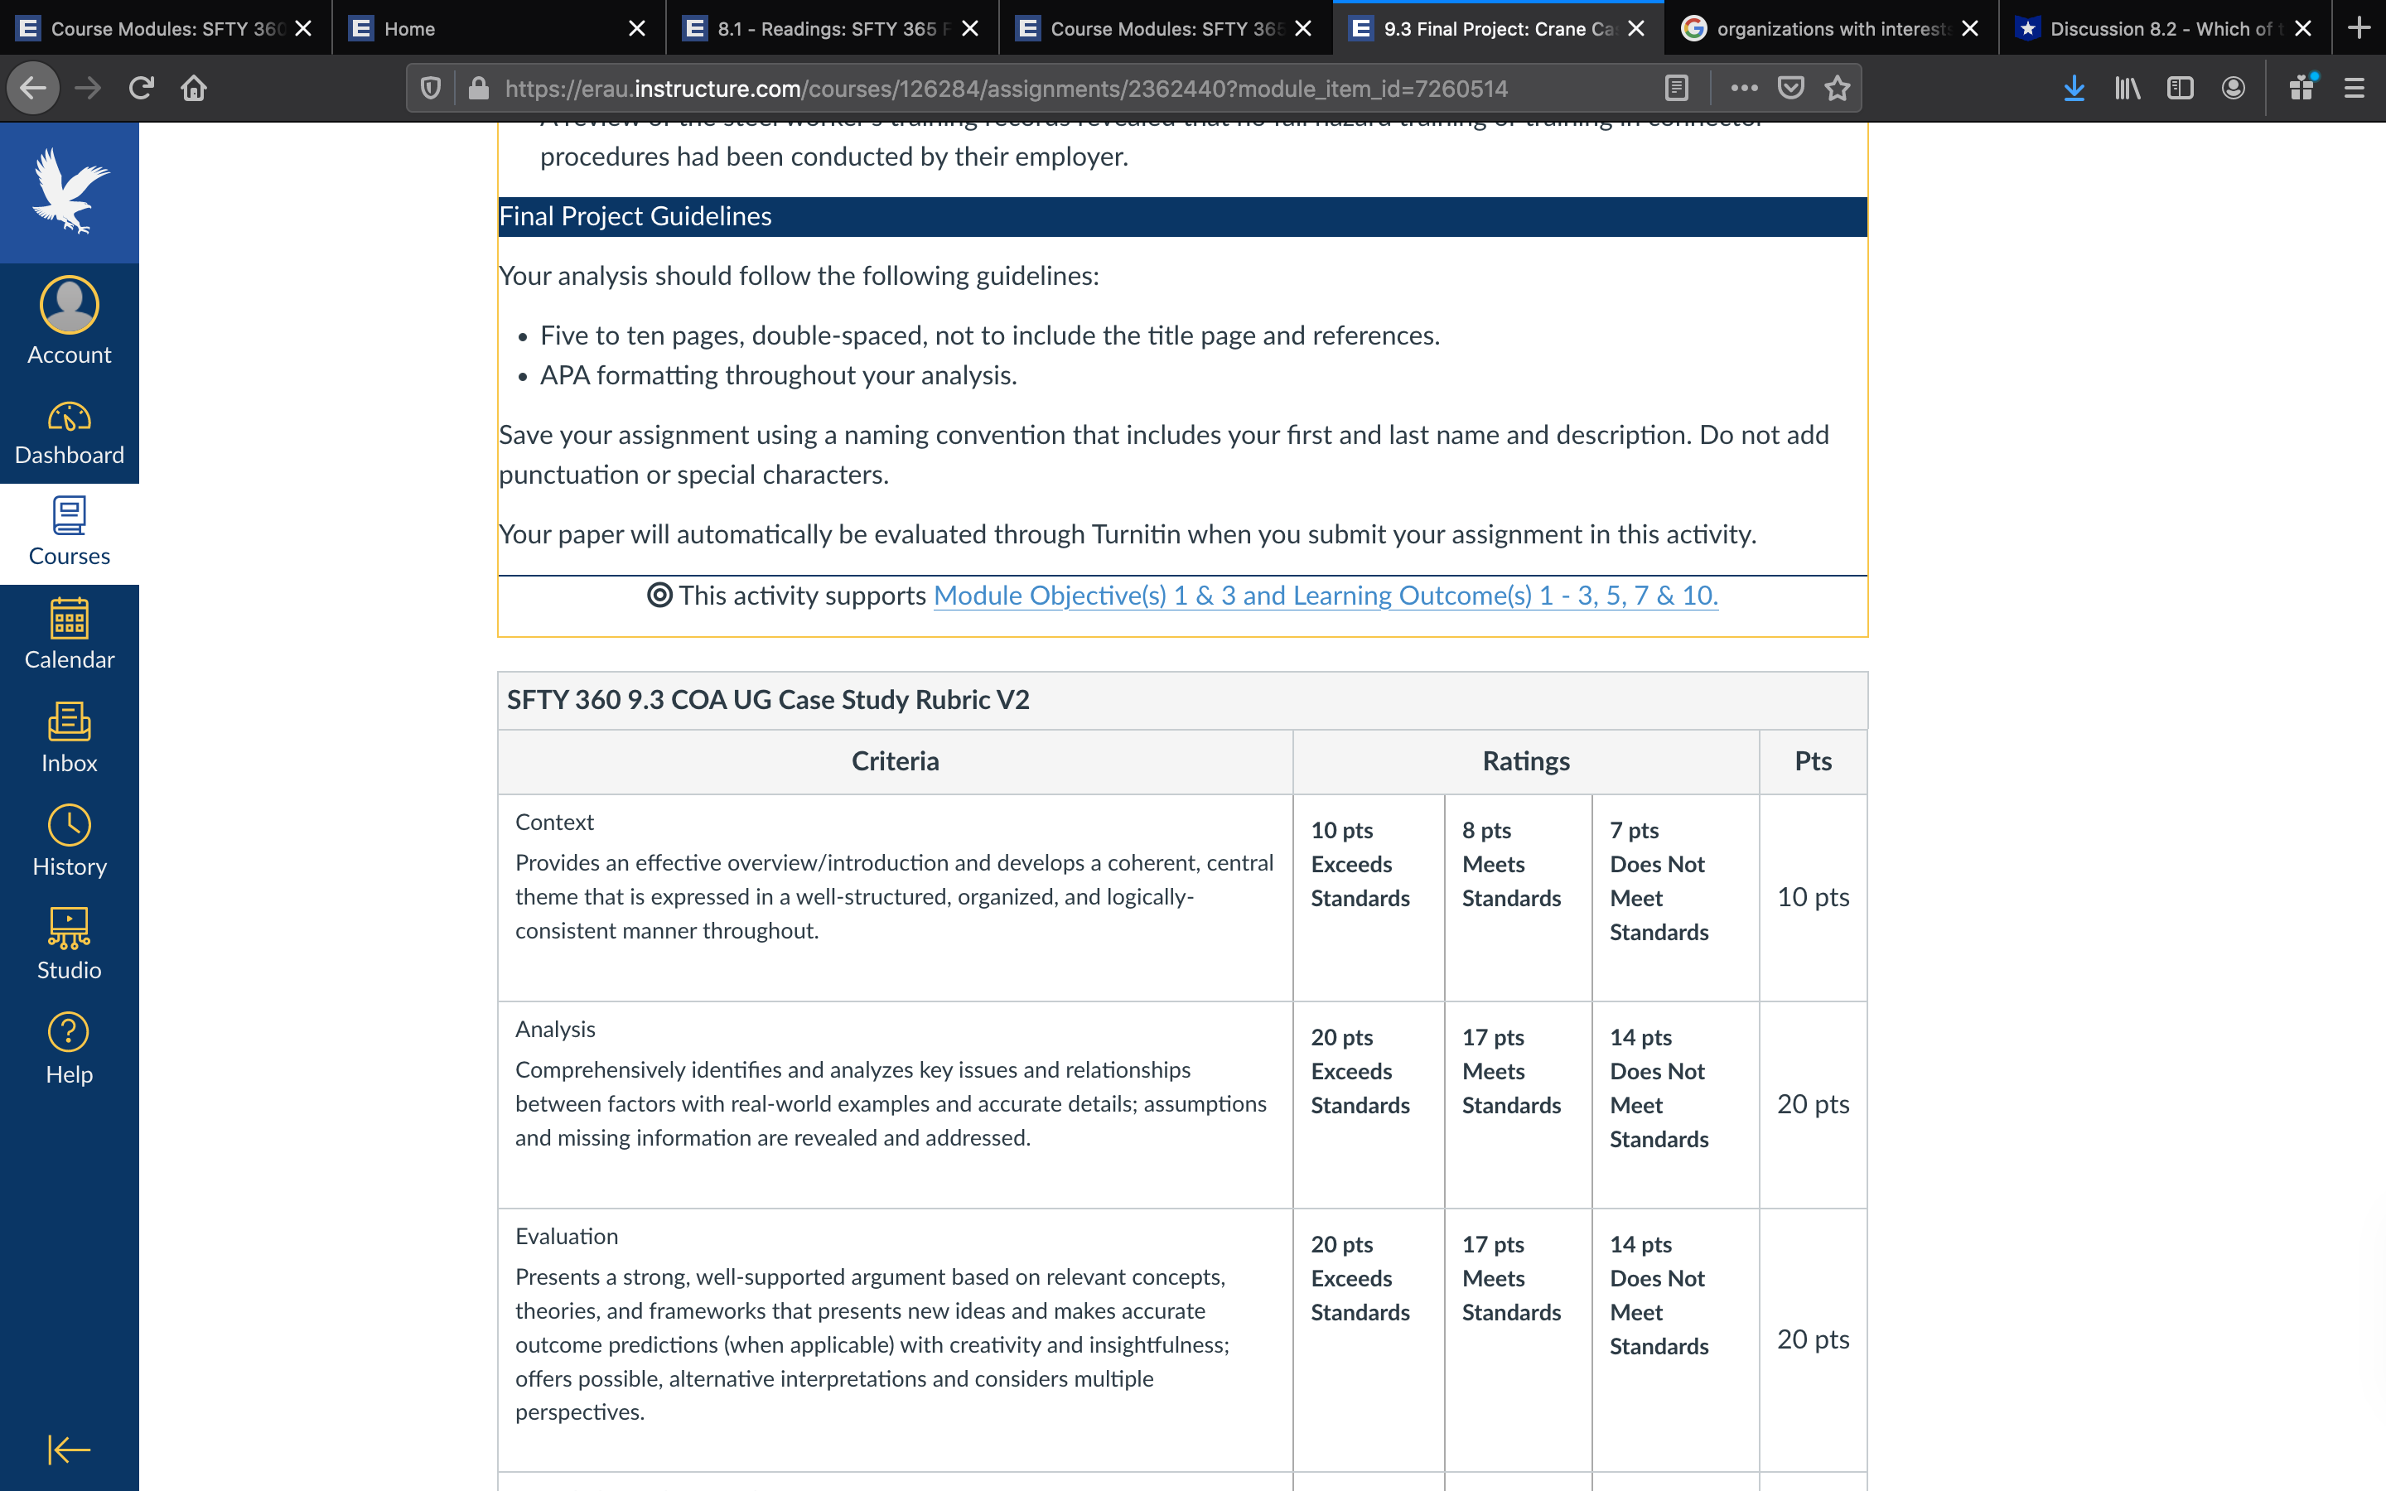
Task: Open the Canvas Calendar
Action: (x=69, y=635)
